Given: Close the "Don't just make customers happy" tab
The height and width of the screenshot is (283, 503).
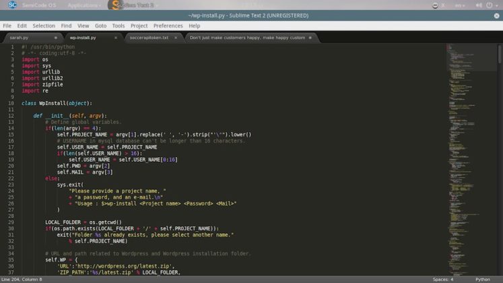Looking at the screenshot, I should [310, 38].
